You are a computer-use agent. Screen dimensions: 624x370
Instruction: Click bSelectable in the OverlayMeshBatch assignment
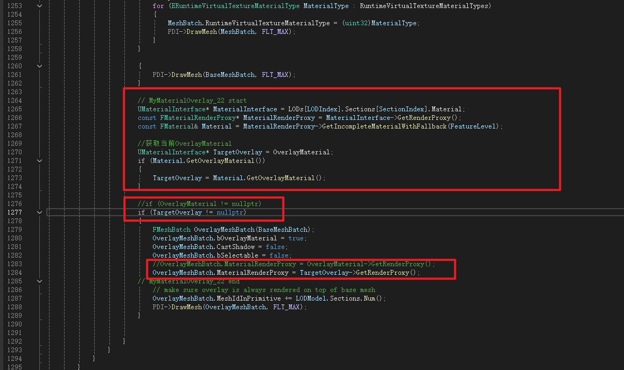pyautogui.click(x=237, y=255)
